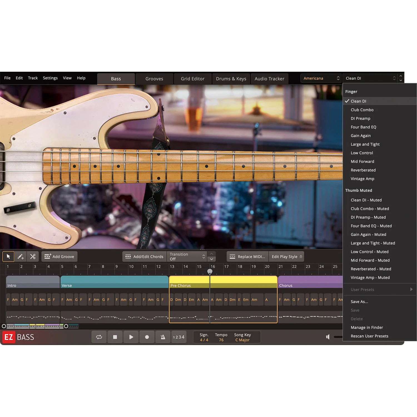Click the Add Groove button

[59, 257]
